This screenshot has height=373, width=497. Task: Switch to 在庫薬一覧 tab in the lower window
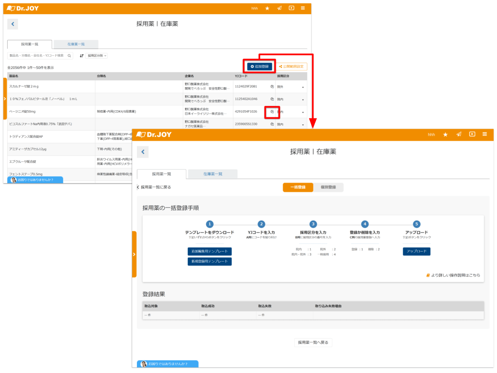pos(213,174)
